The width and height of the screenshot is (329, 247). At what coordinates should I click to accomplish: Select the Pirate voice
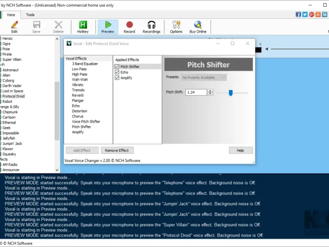click(7, 54)
